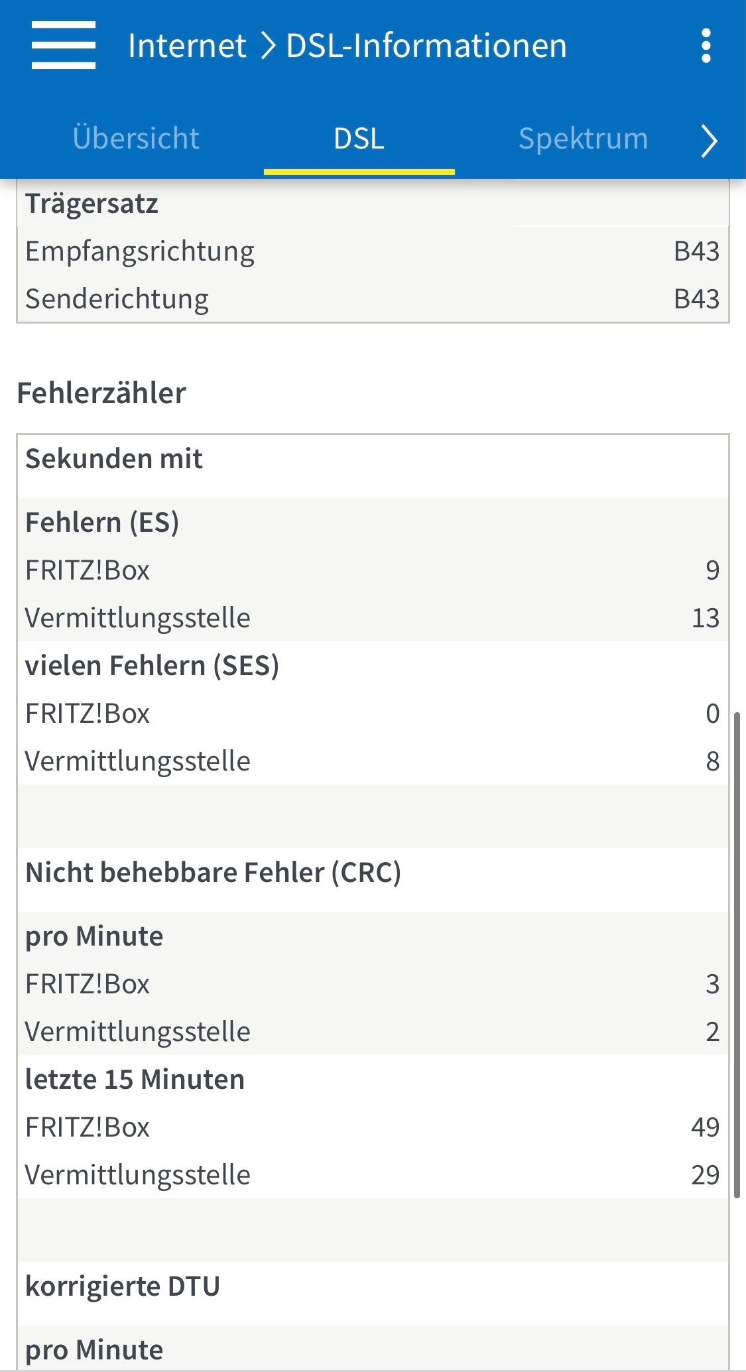Click the value 49 for FRITZ!Box
746x1372 pixels.
click(705, 1127)
